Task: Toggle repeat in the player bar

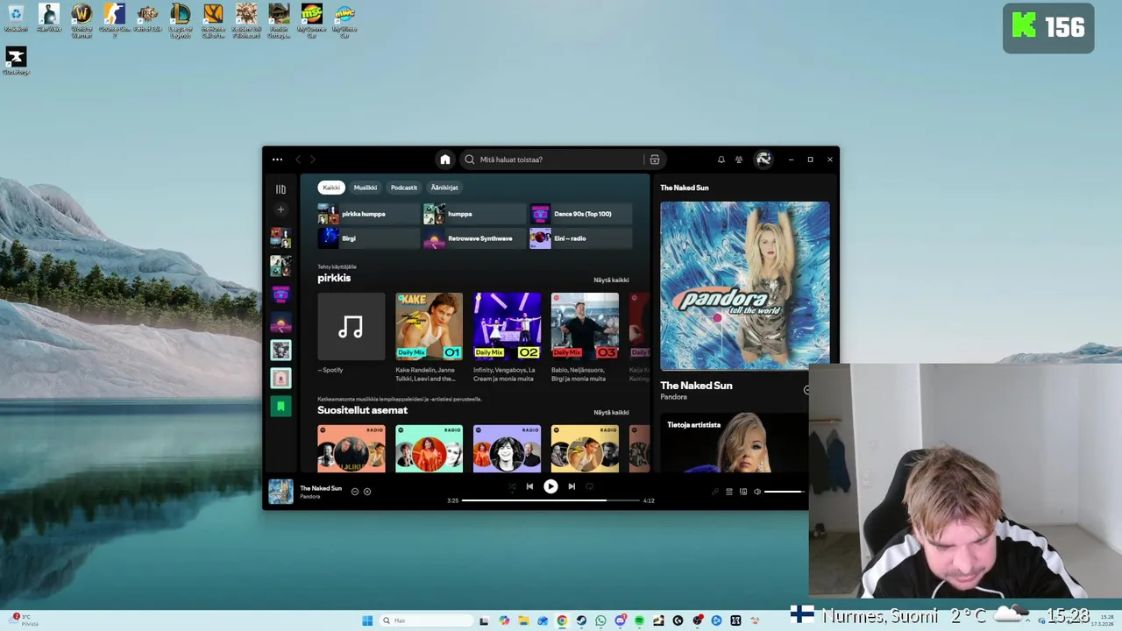Action: [x=589, y=486]
